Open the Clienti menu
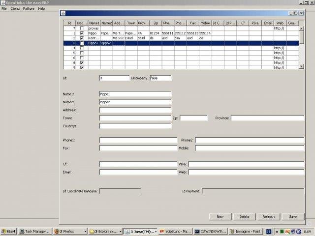This screenshot has height=236, width=315. (x=15, y=9)
